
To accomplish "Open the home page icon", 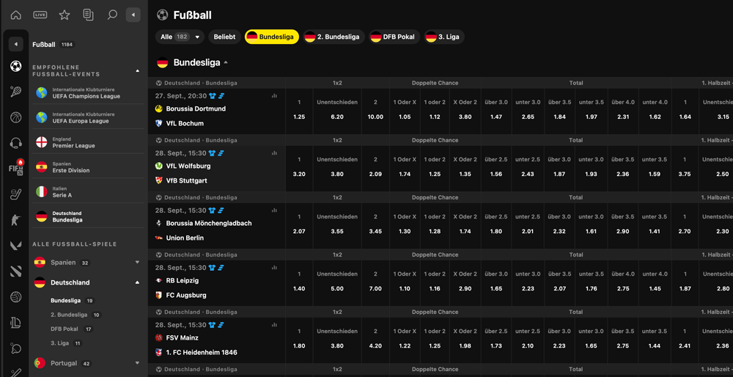I will pyautogui.click(x=16, y=15).
